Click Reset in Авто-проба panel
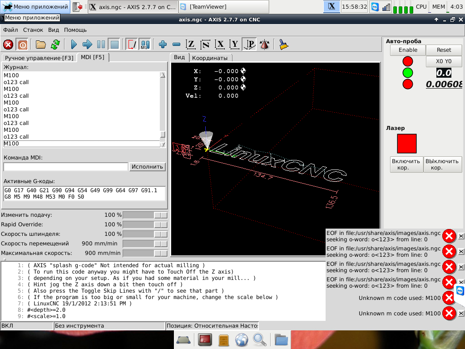This screenshot has height=349, width=465. pyautogui.click(x=444, y=50)
